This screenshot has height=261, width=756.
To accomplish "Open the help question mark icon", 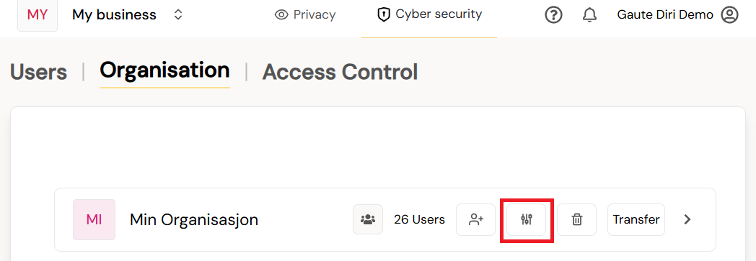I will (553, 15).
